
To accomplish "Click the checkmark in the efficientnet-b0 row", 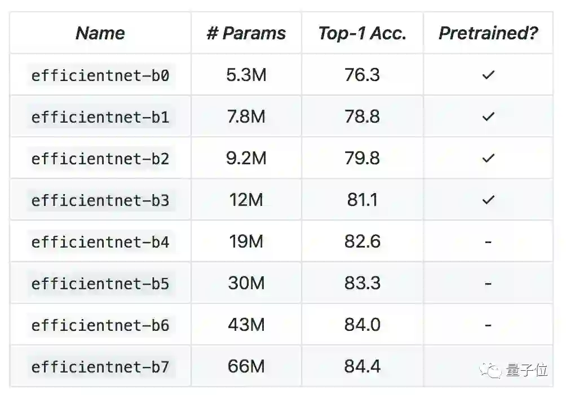I will coord(488,75).
